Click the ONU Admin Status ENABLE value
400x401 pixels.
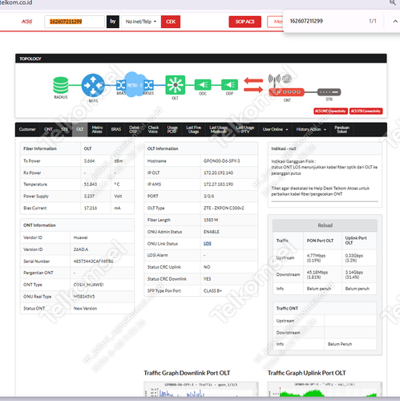212,232
